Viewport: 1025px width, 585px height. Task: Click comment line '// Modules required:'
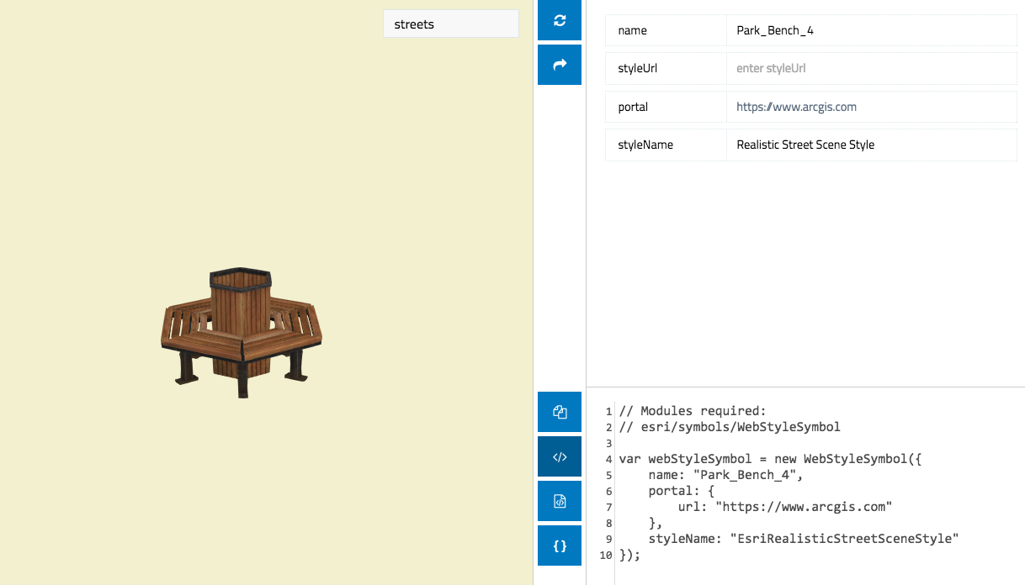click(693, 411)
